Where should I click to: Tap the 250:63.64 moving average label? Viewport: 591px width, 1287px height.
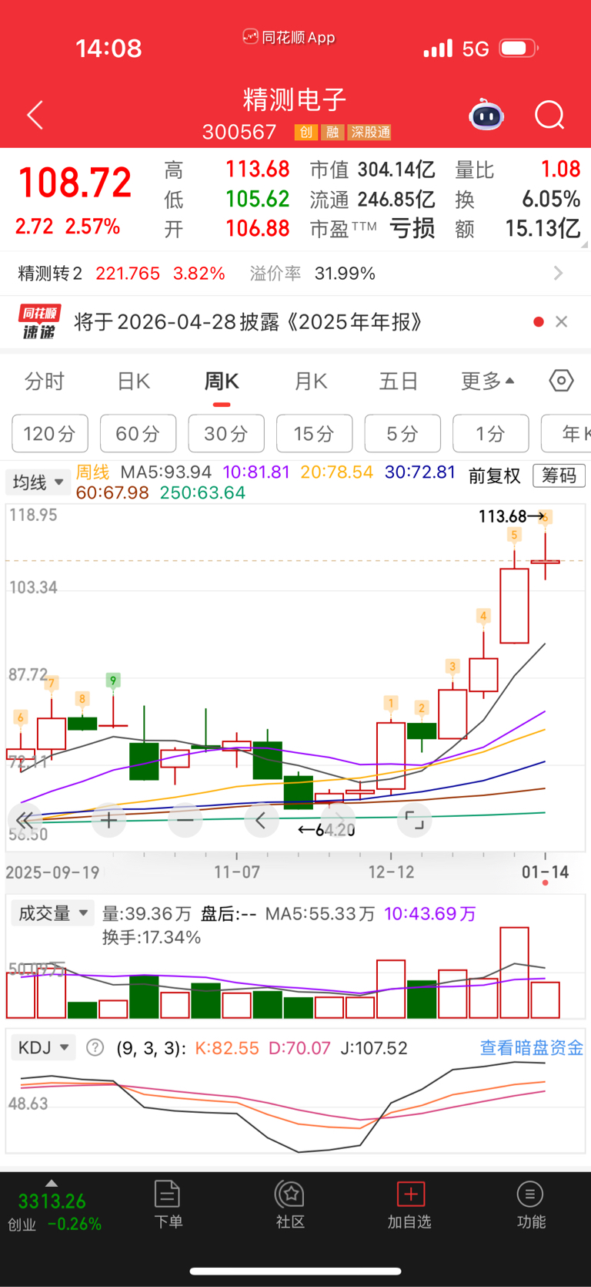[x=202, y=492]
